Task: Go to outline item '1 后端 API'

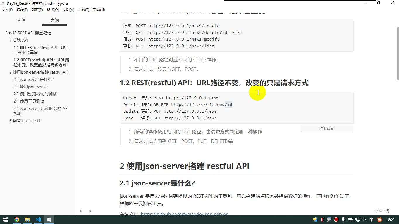Action: tap(19, 40)
